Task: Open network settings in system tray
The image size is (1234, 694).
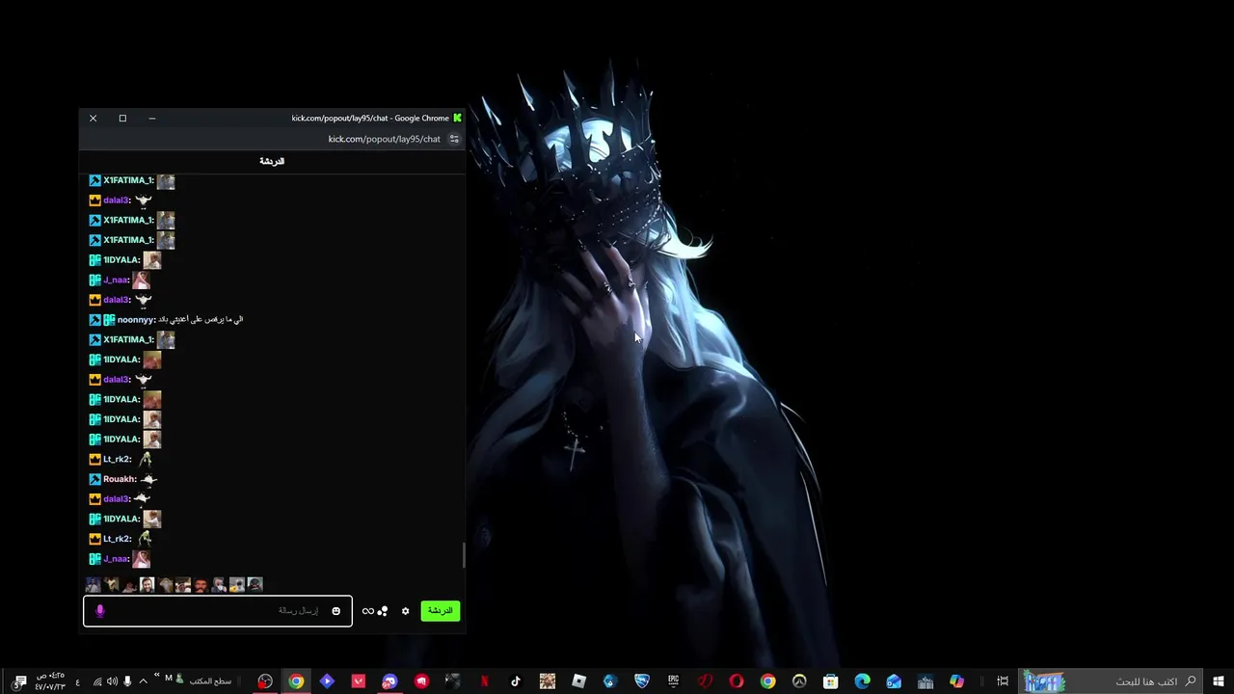Action: (x=97, y=681)
